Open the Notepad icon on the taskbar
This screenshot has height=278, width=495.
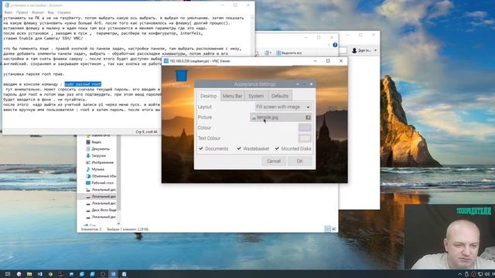point(124,274)
